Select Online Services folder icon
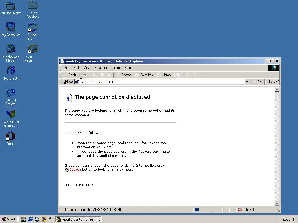This screenshot has width=298, height=223. coord(33,10)
